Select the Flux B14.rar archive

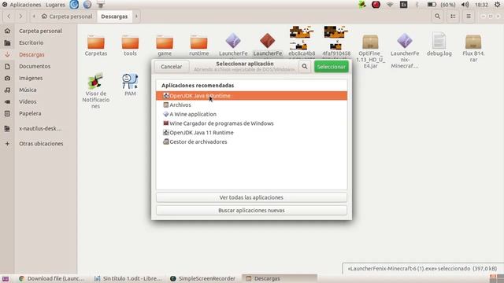[473, 42]
